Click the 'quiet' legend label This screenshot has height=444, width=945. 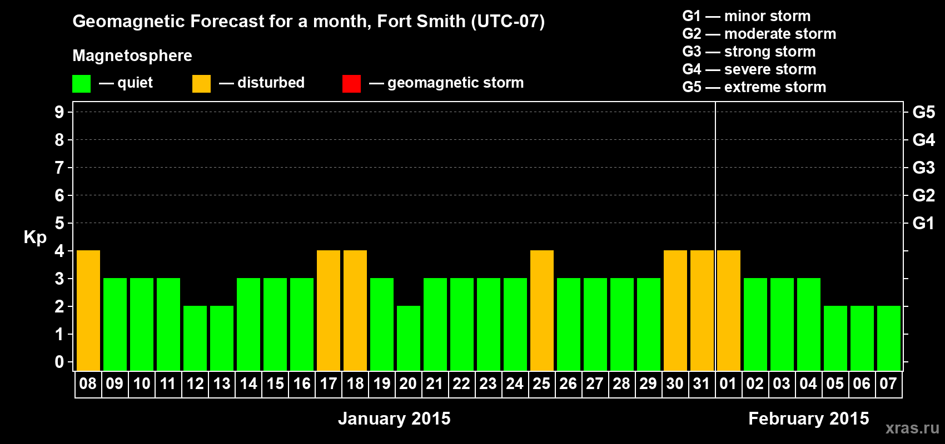point(135,83)
